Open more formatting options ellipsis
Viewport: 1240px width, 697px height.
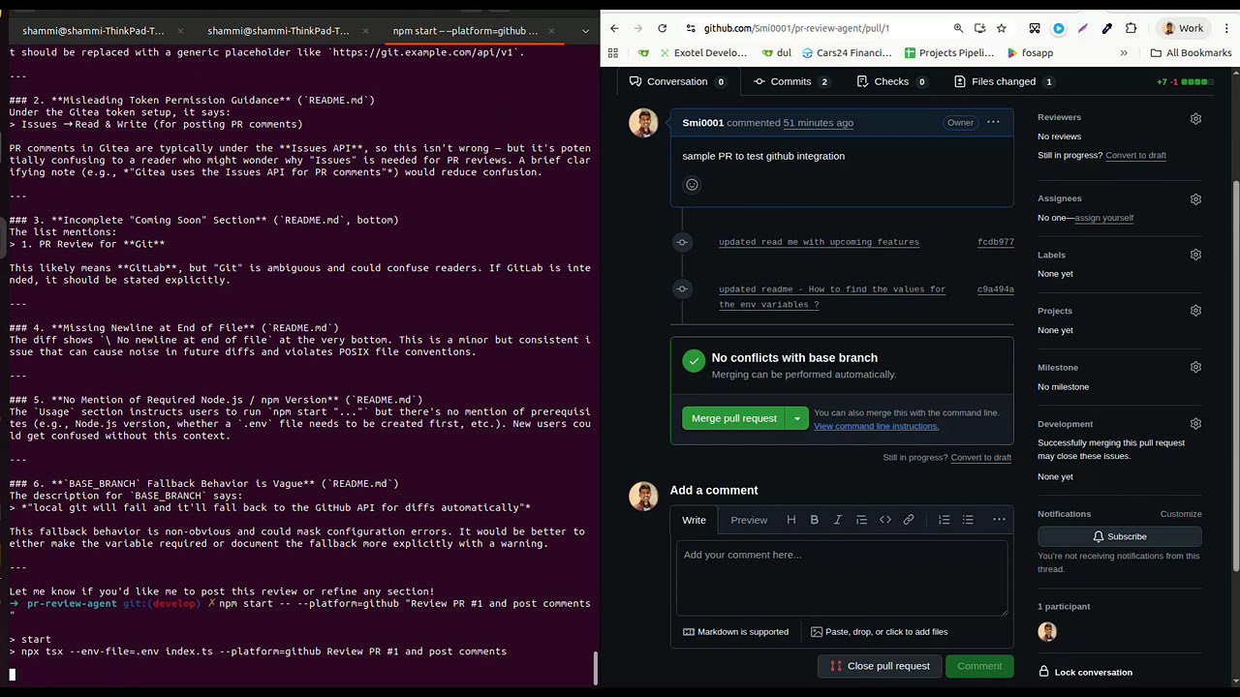point(999,520)
